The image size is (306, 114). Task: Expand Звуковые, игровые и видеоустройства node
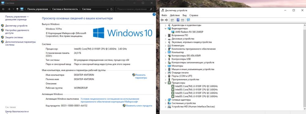(166, 42)
